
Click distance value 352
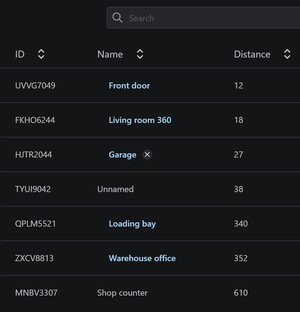click(240, 258)
